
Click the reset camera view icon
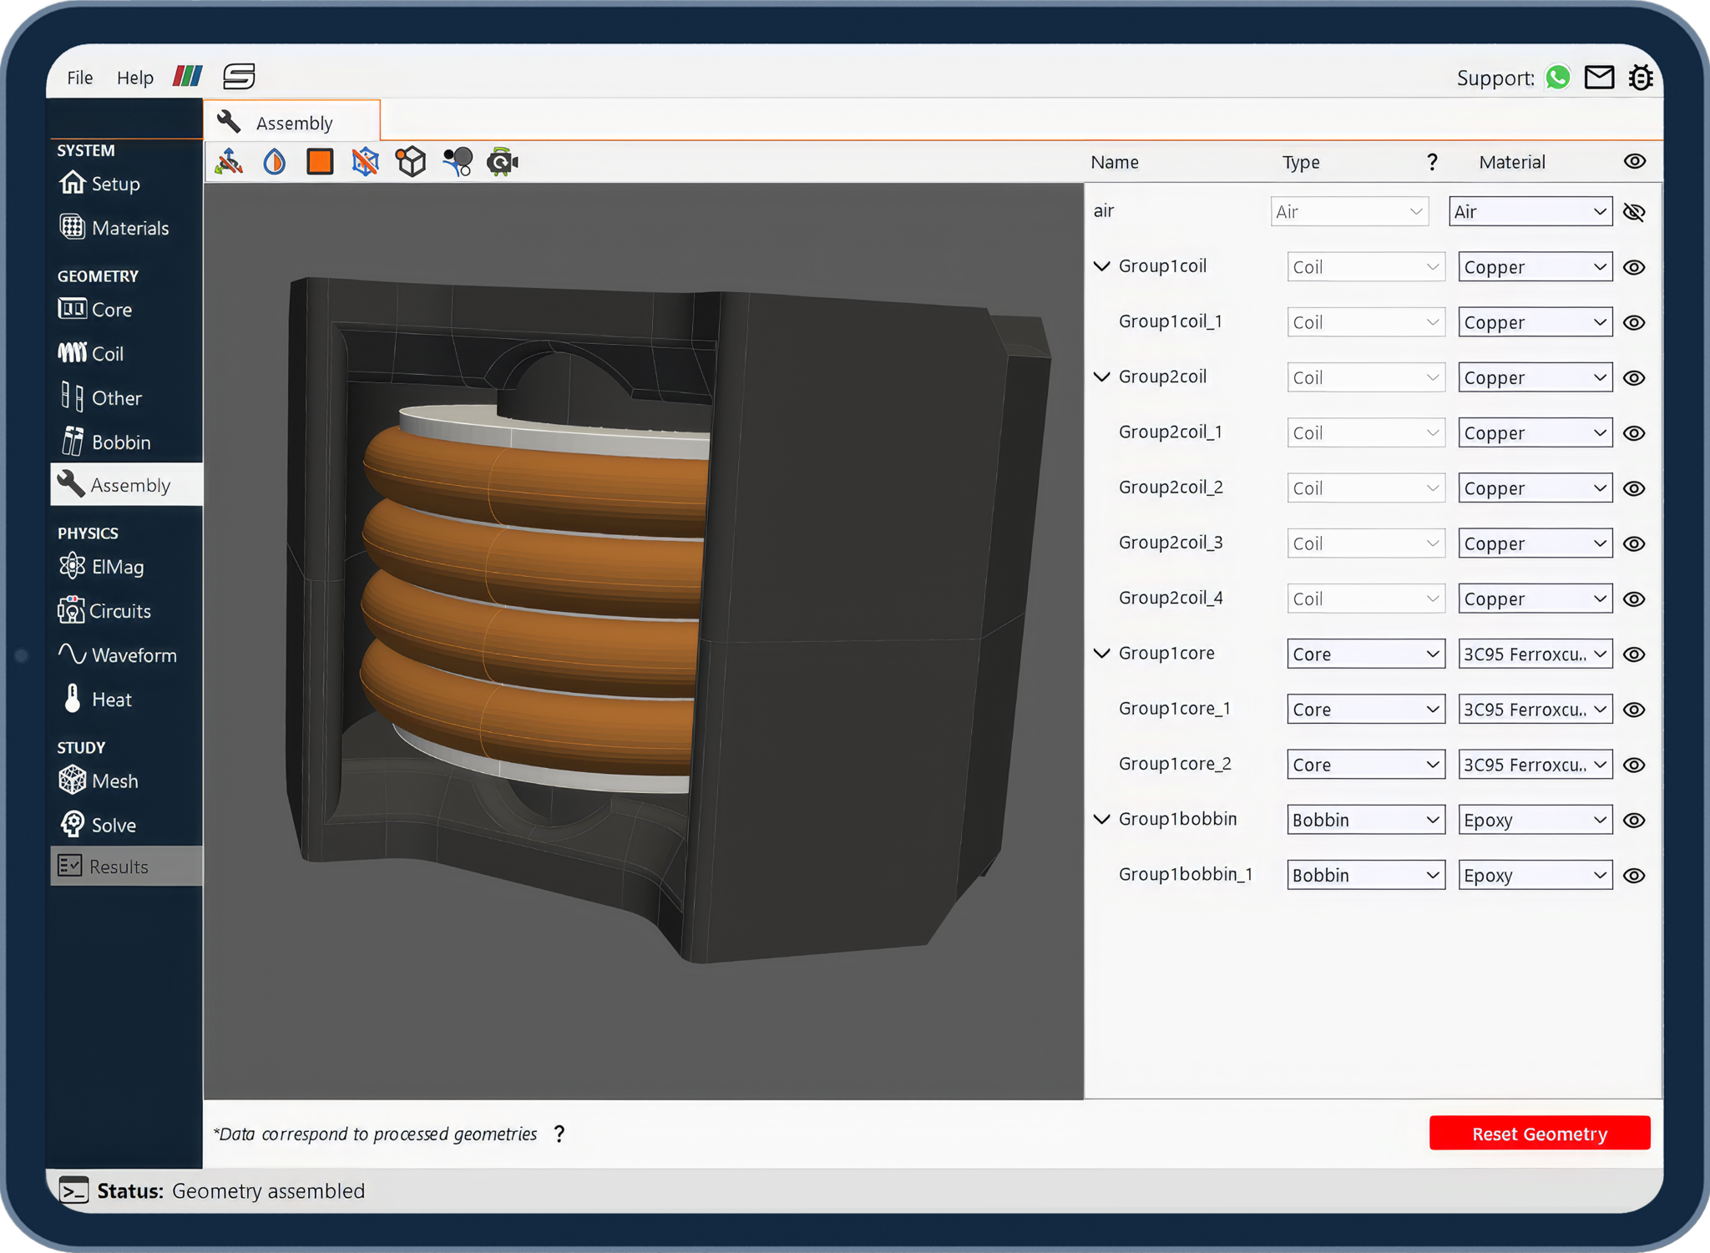pos(503,161)
